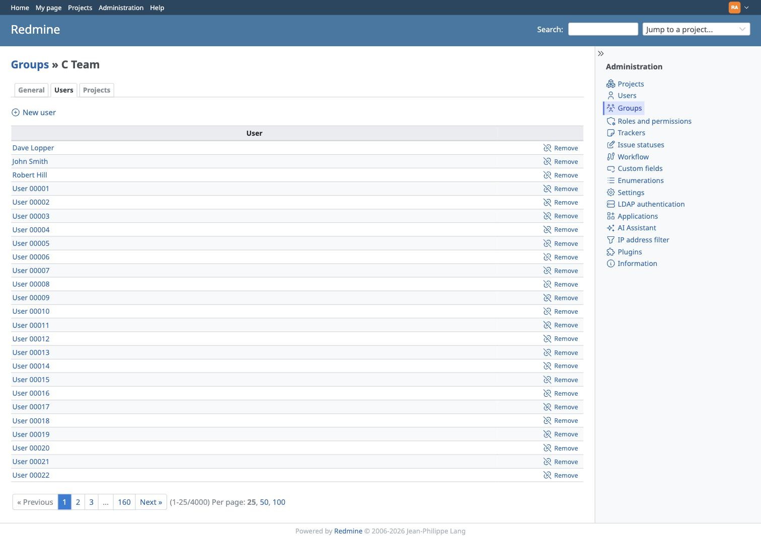761x538 pixels.
Task: Click the Settings gear icon in the sidebar
Action: click(611, 193)
